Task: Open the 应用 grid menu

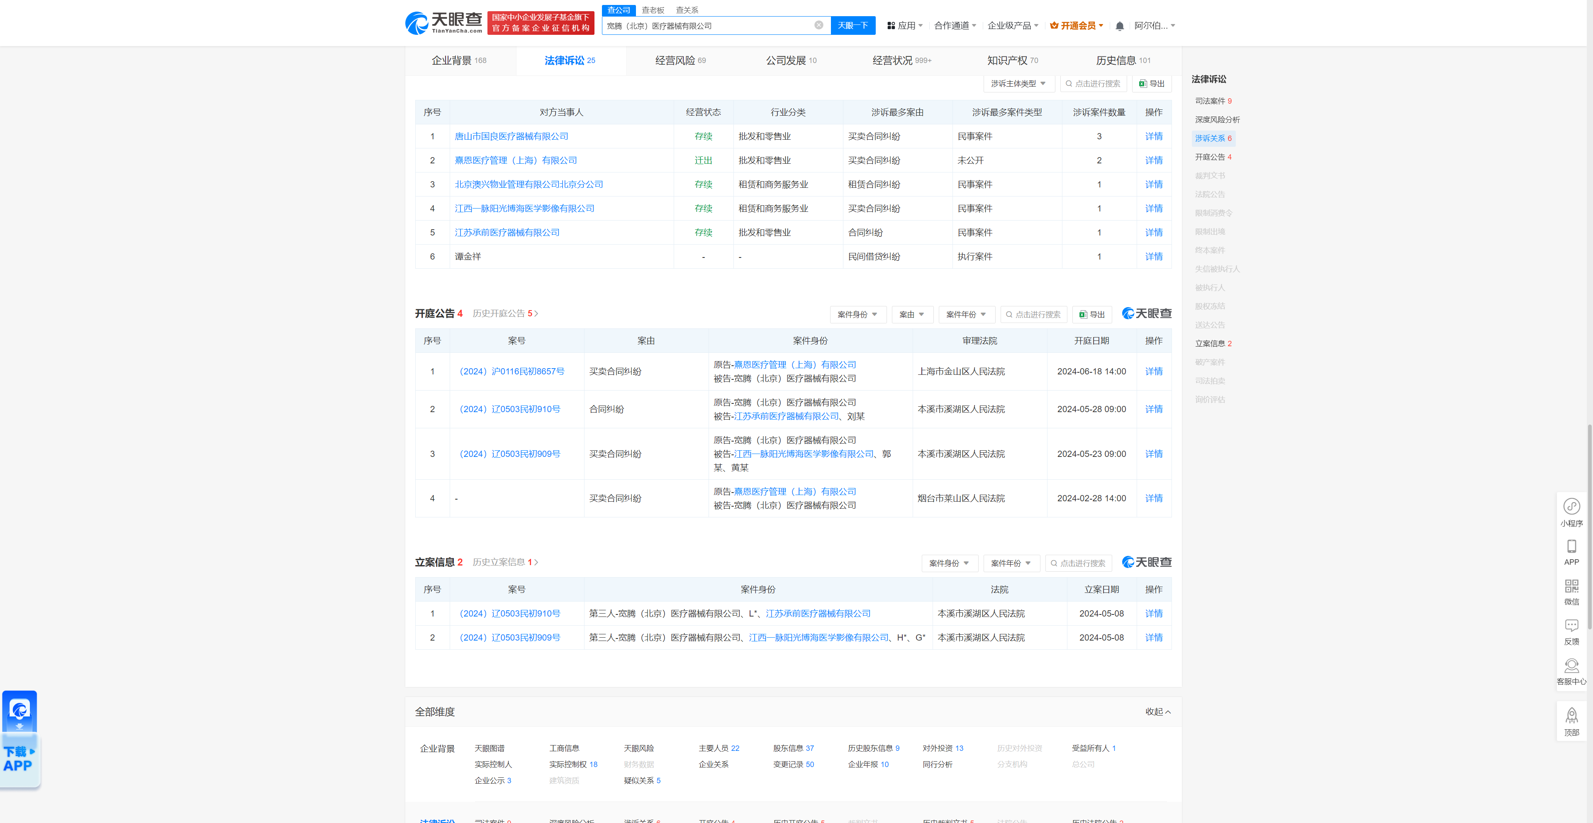Action: pos(905,25)
